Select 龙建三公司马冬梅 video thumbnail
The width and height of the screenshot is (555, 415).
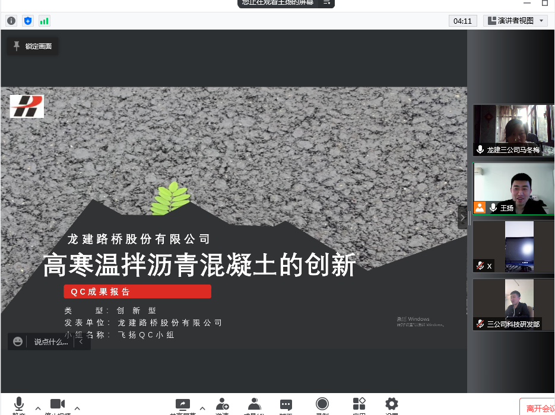[513, 130]
